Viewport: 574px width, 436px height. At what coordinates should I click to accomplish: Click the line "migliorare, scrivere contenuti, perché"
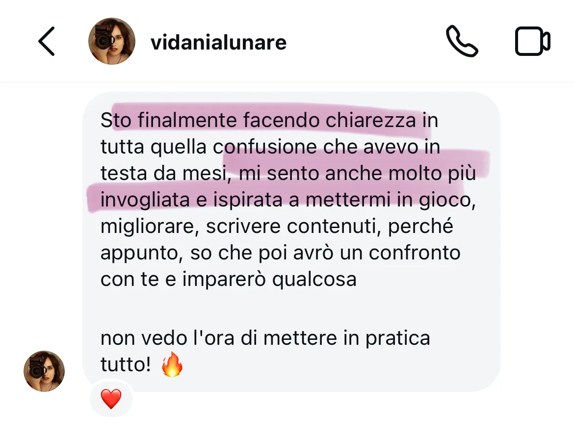click(x=277, y=226)
